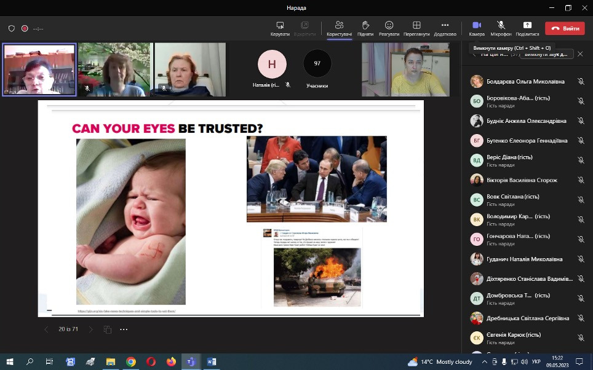The image size is (593, 370).
Task: Open the slide thumbnails grid icon
Action: (x=108, y=329)
